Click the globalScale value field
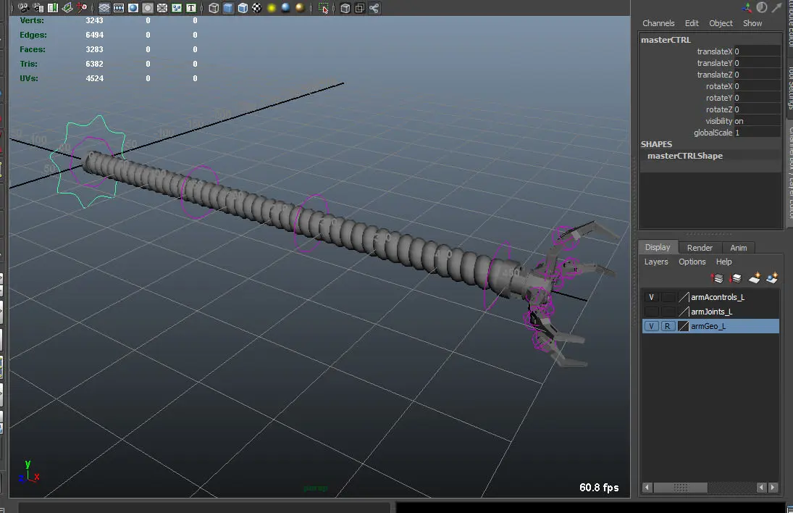Image resolution: width=793 pixels, height=513 pixels. pos(757,133)
